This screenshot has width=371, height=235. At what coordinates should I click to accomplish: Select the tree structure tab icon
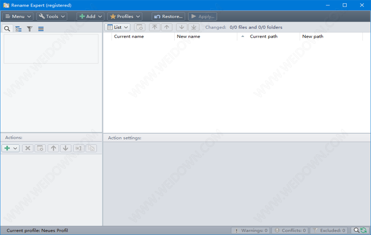point(18,29)
